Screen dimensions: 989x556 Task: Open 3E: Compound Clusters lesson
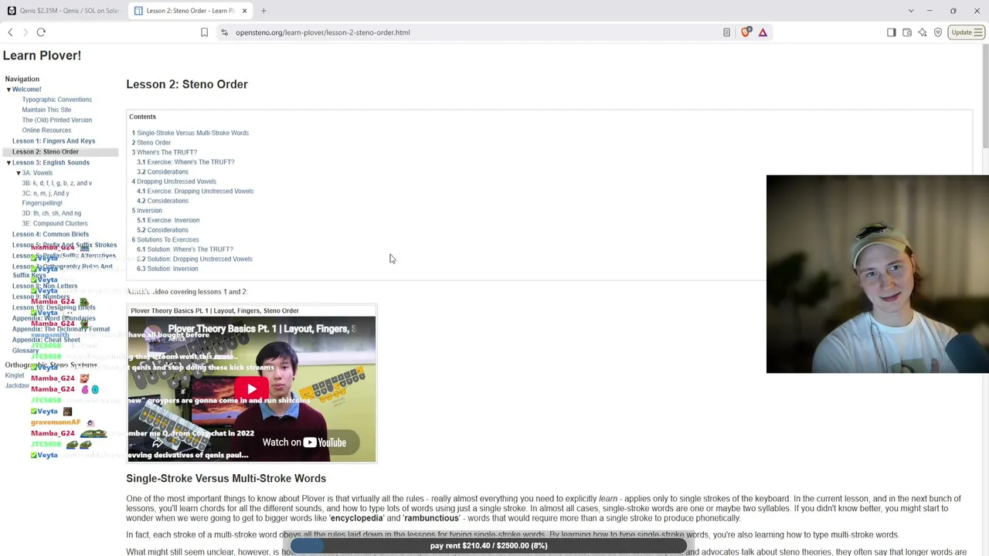(54, 223)
